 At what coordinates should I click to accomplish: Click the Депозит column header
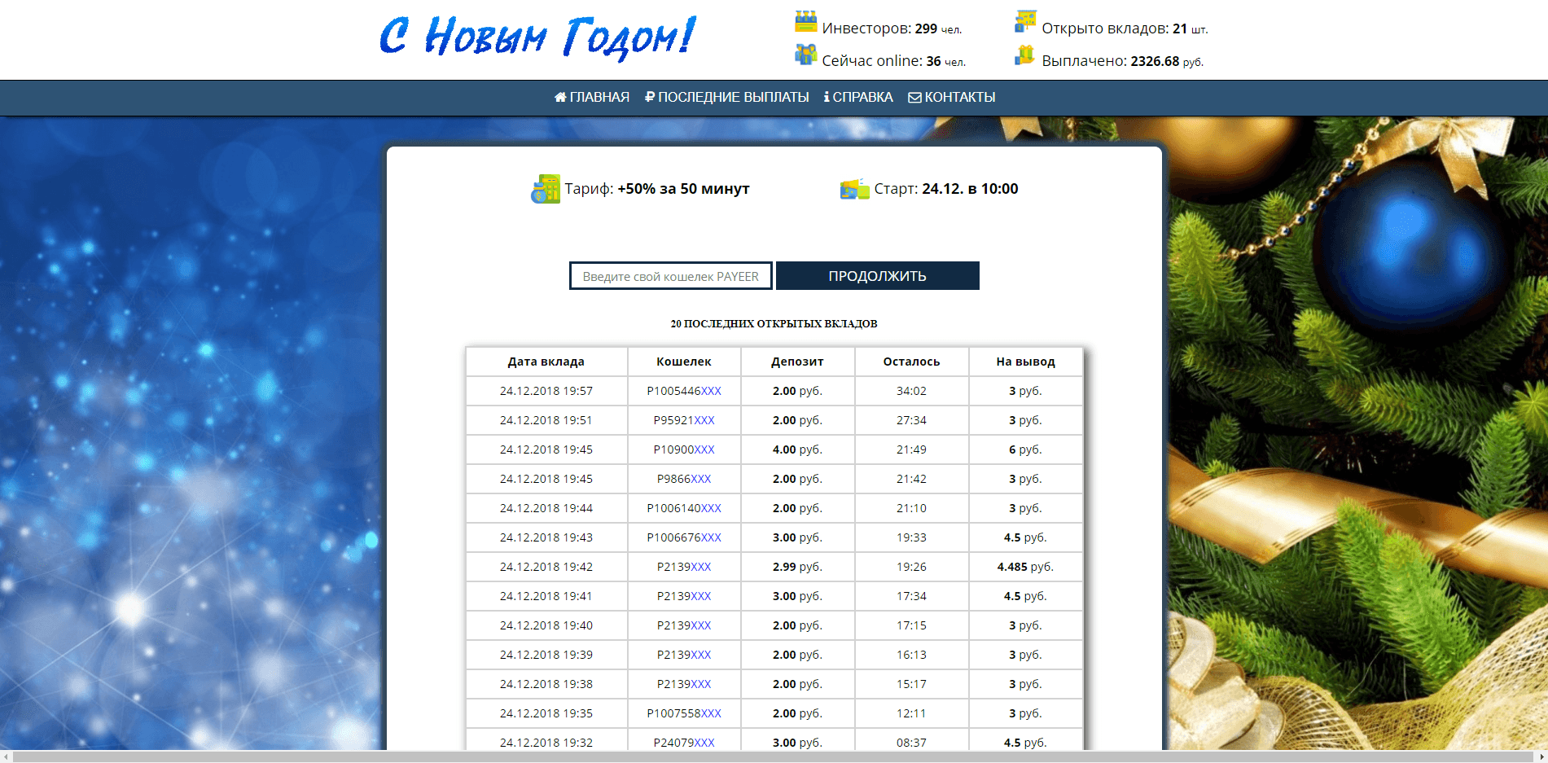[x=796, y=362]
